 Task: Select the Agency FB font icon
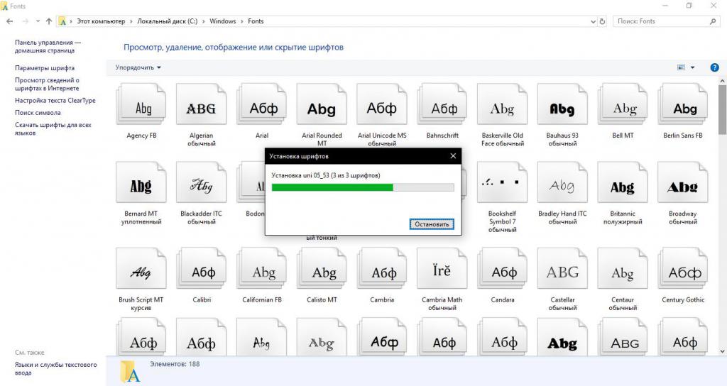point(141,104)
